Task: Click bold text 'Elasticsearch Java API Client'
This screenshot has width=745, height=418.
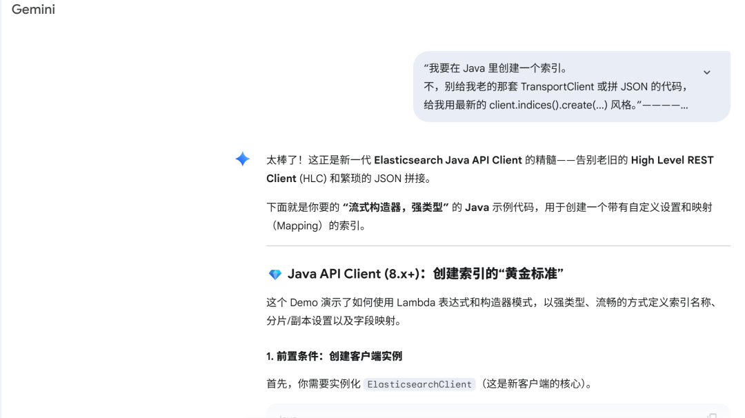Action: pos(448,160)
